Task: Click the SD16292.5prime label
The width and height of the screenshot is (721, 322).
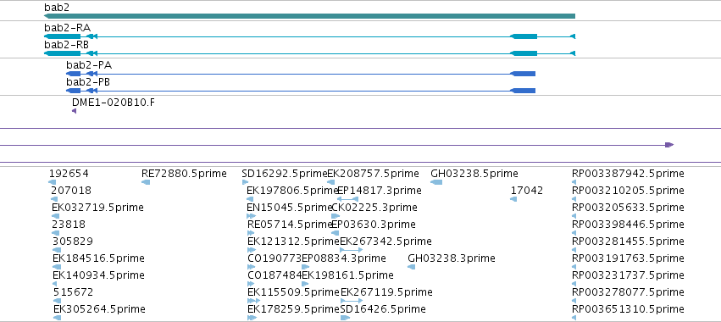Action: tap(284, 174)
